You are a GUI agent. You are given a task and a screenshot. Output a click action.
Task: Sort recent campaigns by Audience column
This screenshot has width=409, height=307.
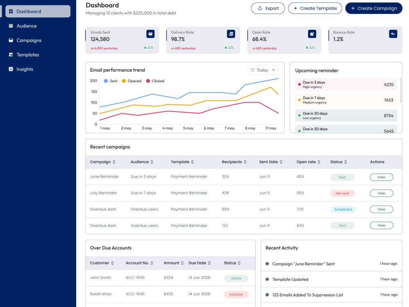click(x=152, y=162)
